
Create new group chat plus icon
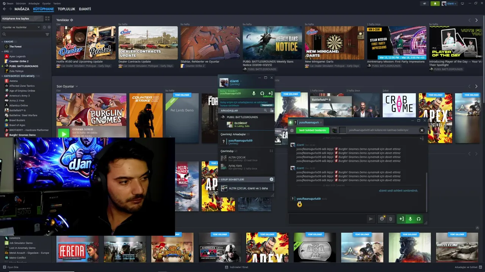point(271,179)
